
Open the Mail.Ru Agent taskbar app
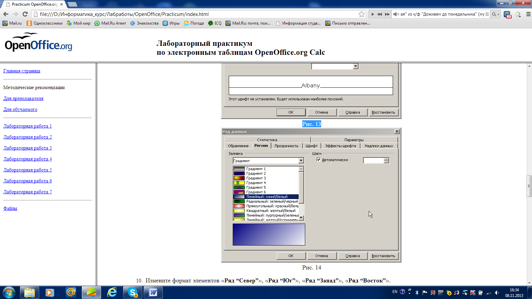pyautogui.click(x=71, y=292)
